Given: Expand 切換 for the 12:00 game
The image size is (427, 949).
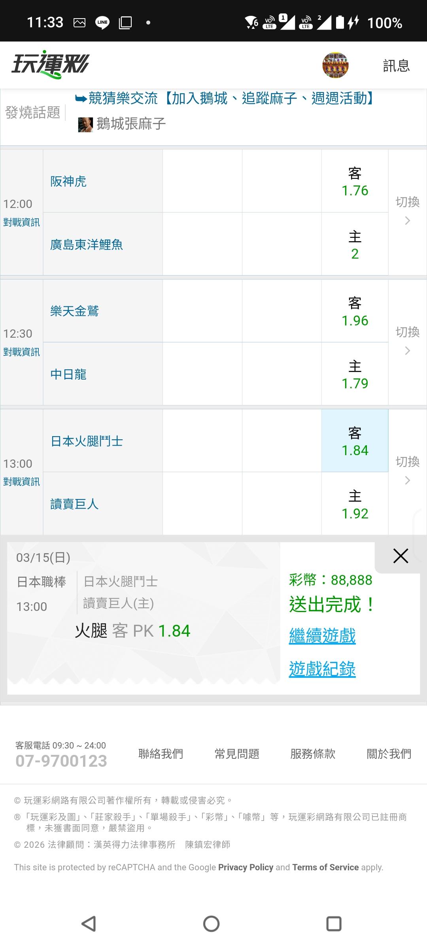Looking at the screenshot, I should coord(407,210).
